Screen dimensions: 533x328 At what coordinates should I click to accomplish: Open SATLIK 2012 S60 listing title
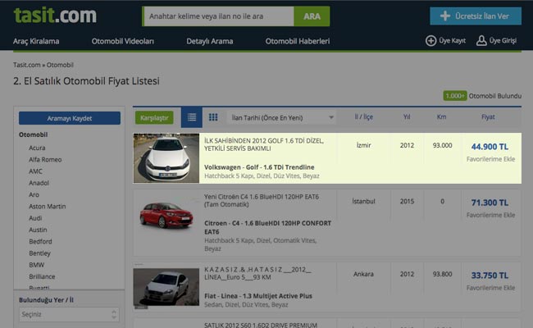pyautogui.click(x=261, y=325)
